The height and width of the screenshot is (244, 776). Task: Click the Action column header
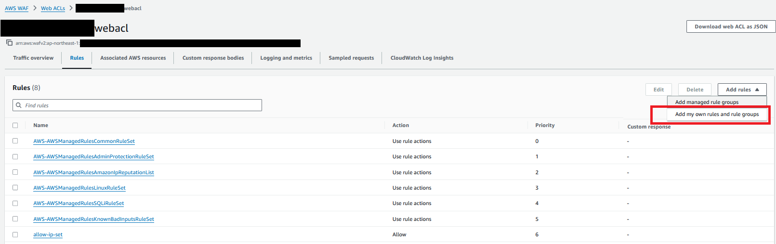point(401,125)
